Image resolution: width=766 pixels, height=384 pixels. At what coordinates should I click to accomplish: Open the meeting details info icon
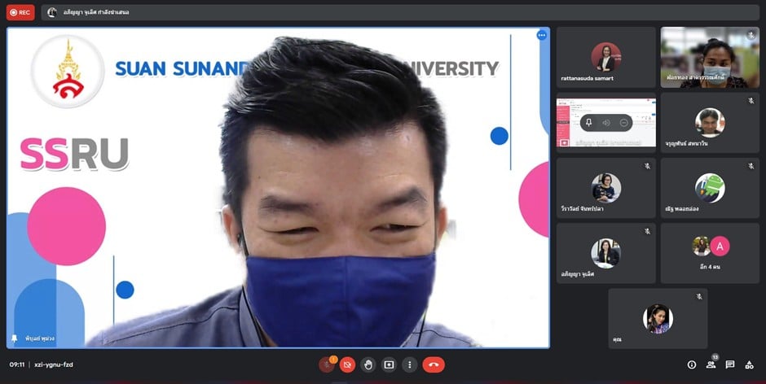(x=691, y=364)
